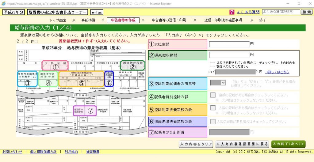
Task: Click circled 3 marker in blue box
Action: coord(27,83)
